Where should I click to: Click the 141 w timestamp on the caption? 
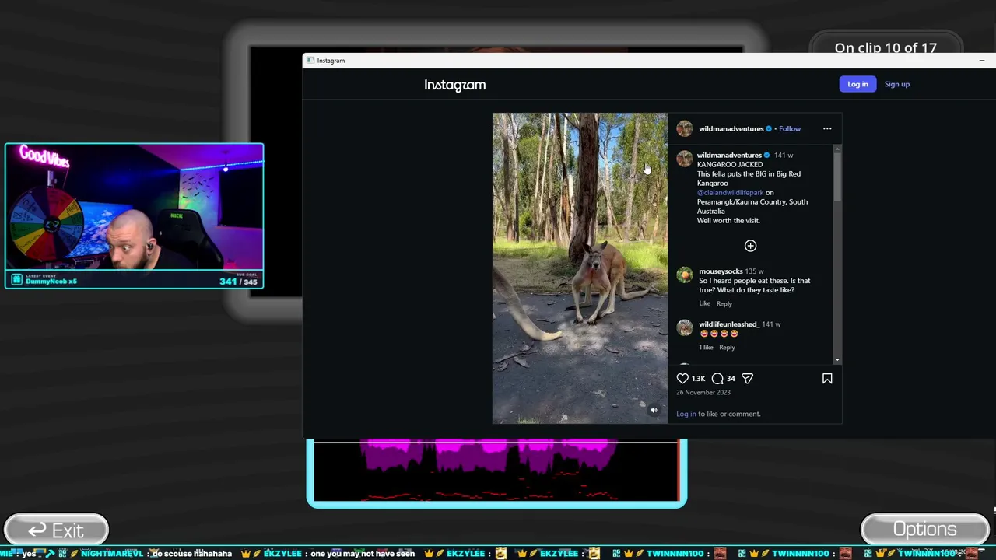[784, 155]
